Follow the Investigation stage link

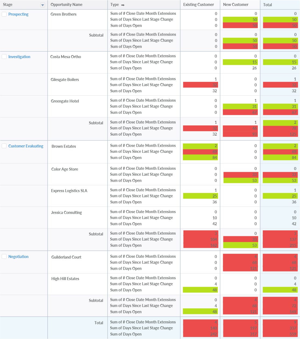(x=19, y=57)
